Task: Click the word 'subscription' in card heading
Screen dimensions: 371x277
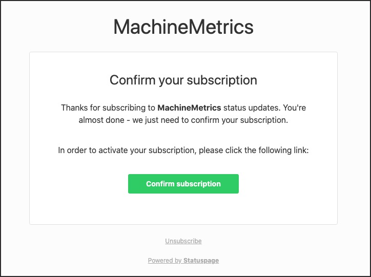Action: 222,80
